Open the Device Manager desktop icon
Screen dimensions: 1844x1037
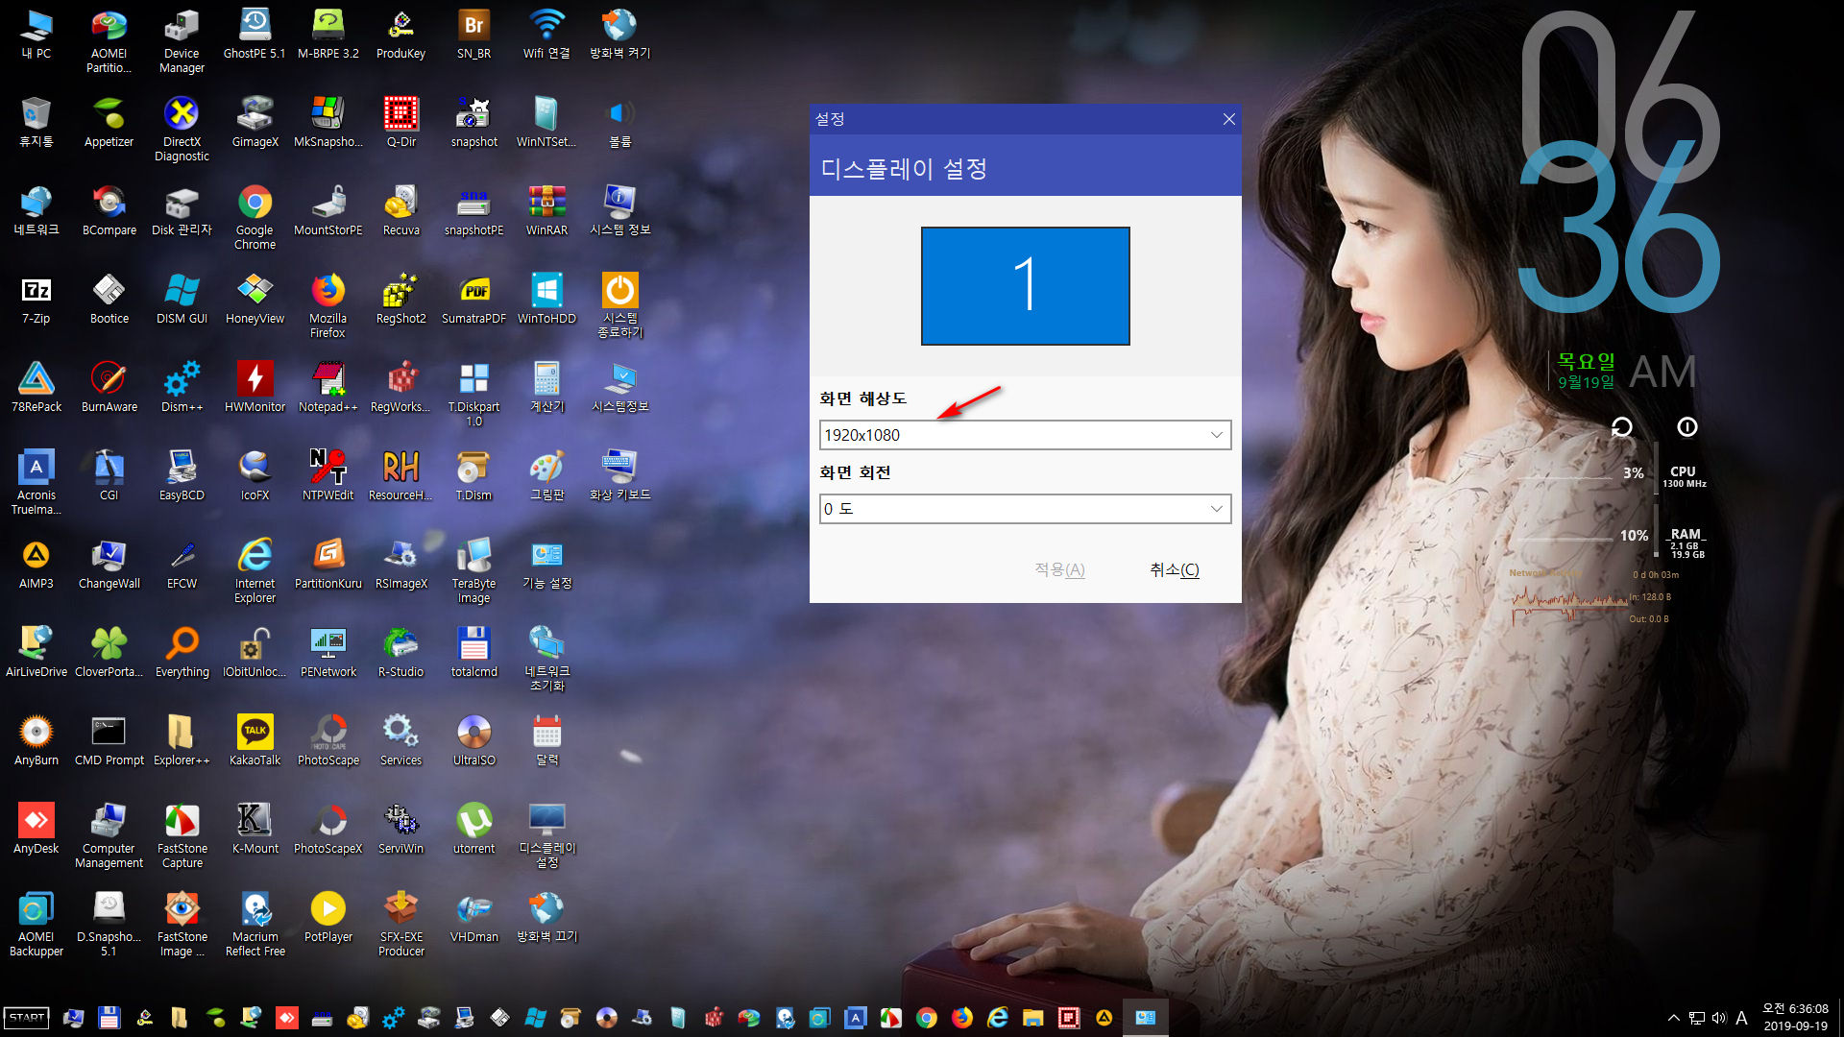pos(182,40)
